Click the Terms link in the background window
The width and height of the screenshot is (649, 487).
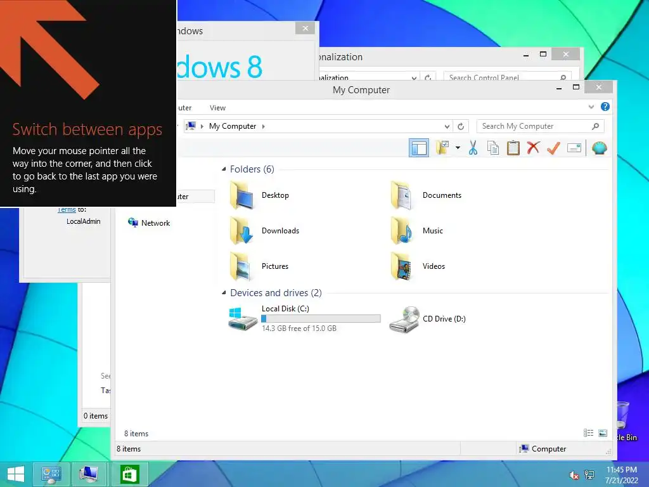[67, 209]
